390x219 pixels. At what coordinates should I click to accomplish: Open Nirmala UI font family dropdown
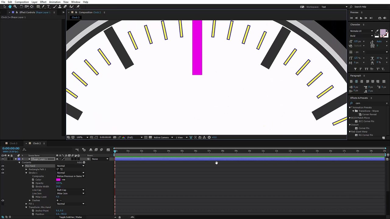pos(362,31)
